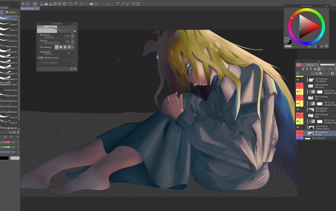Click the New document icon in the toolbar
This screenshot has height=211, width=336.
[41, 4]
